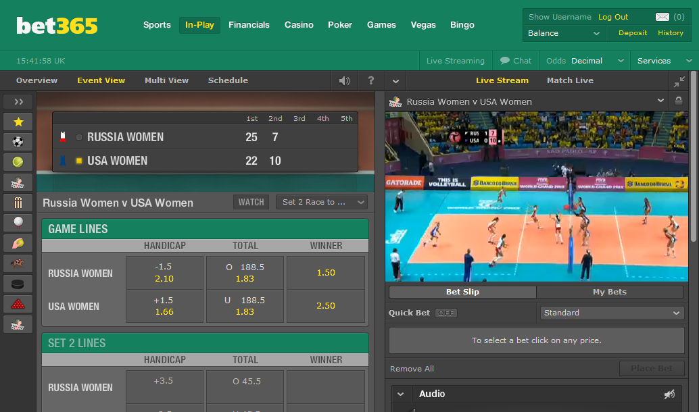The width and height of the screenshot is (699, 412).
Task: Open messages via the envelope icon
Action: click(x=662, y=17)
